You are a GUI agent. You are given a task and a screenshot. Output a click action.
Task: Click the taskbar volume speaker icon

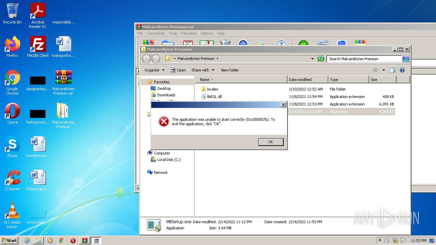[387, 241]
